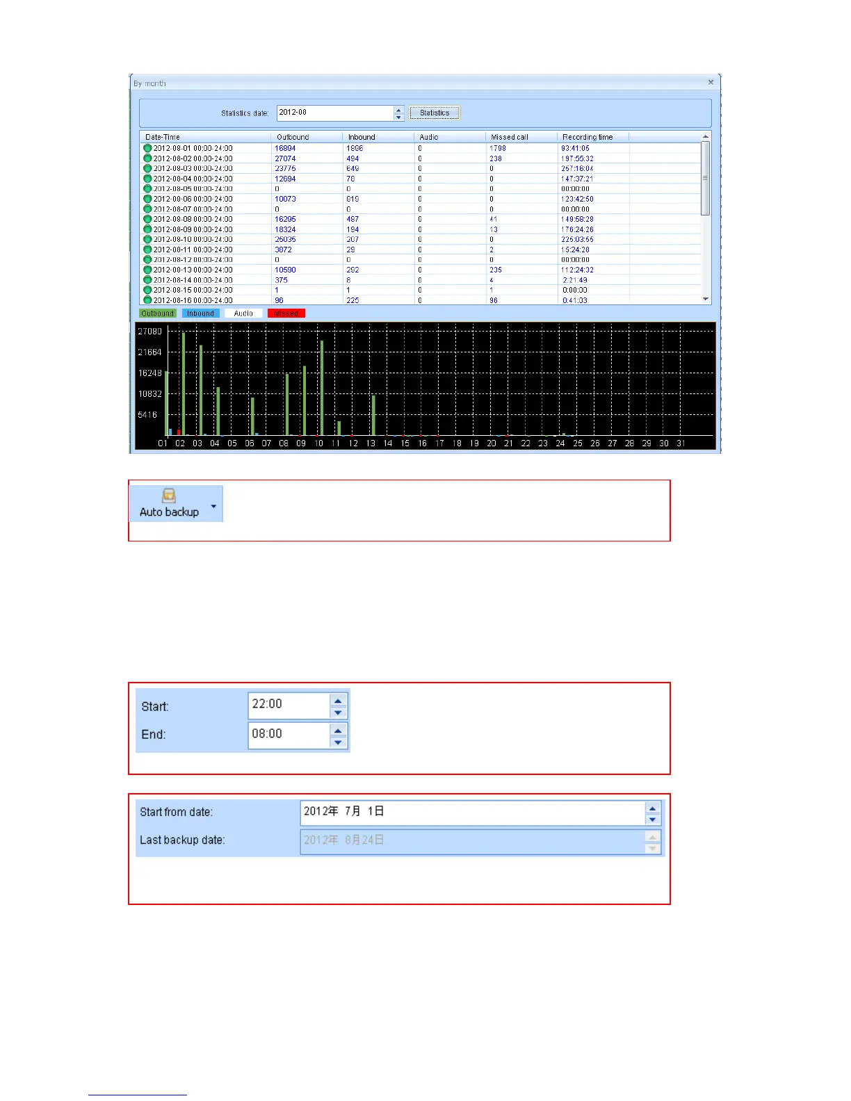The width and height of the screenshot is (851, 1101).
Task: Increase the Start time with up arrow
Action: tap(338, 701)
